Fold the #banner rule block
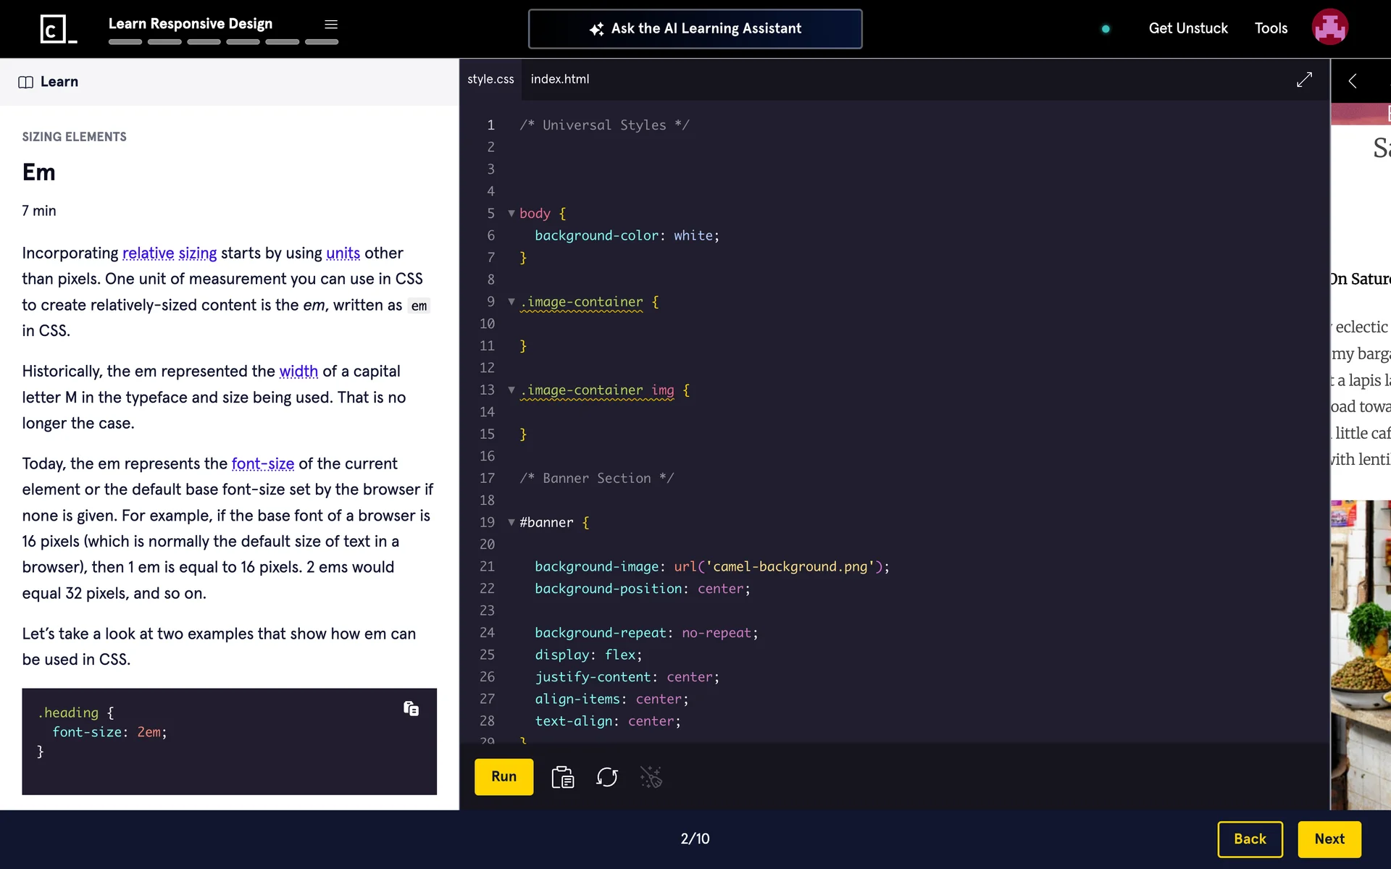The height and width of the screenshot is (869, 1391). coord(511,523)
